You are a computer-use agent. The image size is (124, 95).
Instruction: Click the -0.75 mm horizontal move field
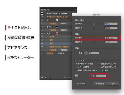click(111, 38)
